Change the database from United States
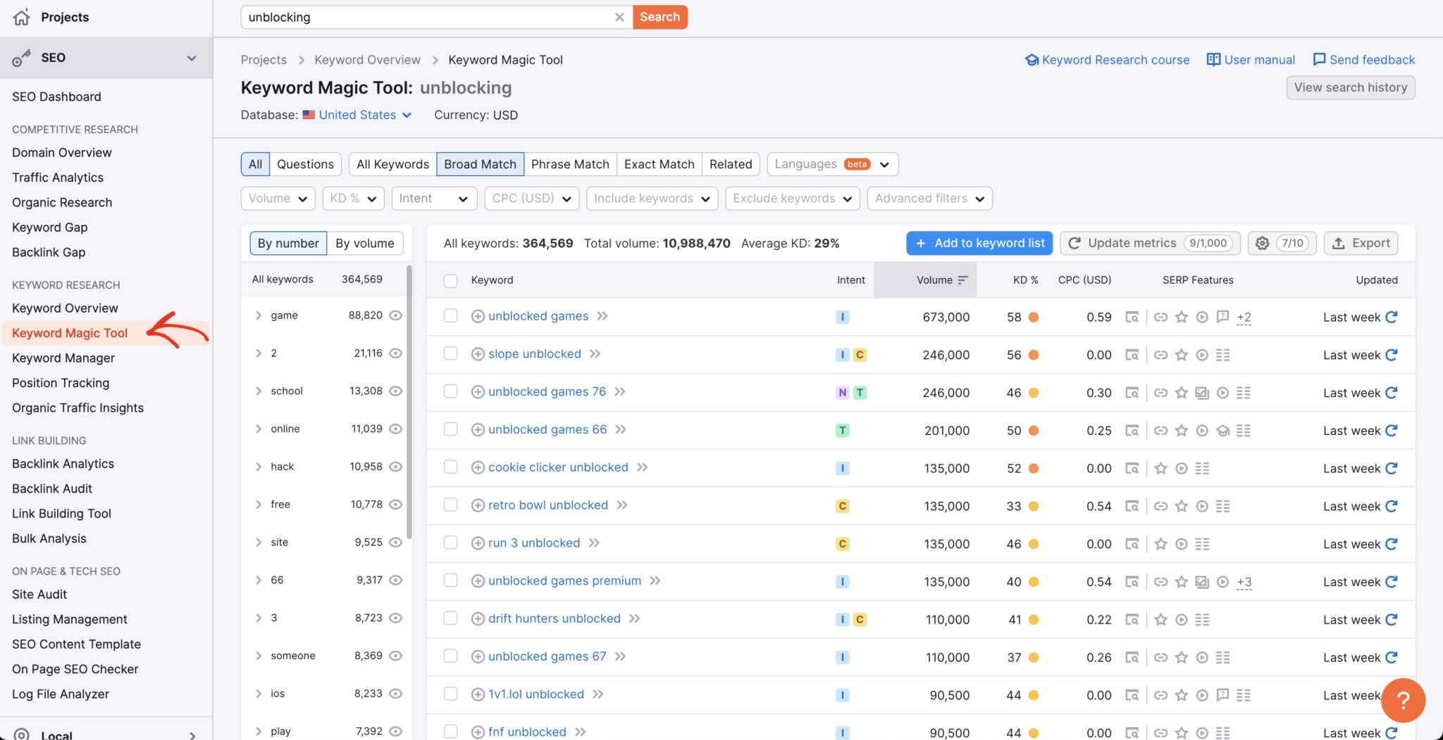This screenshot has height=740, width=1443. click(357, 115)
